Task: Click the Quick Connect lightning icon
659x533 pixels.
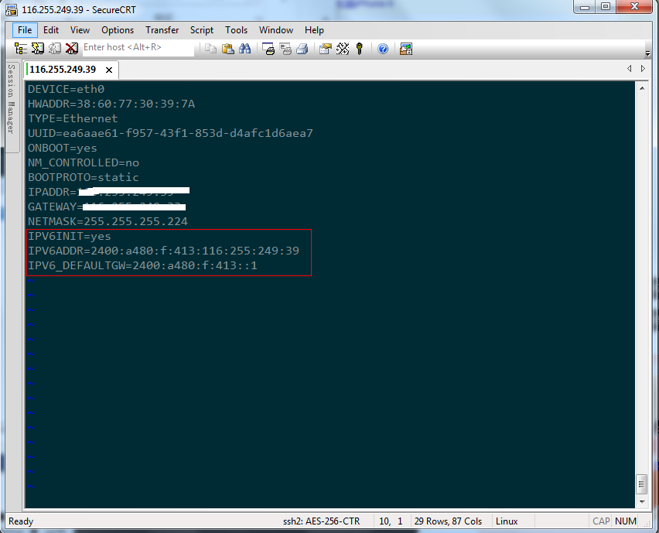Action: [x=38, y=49]
